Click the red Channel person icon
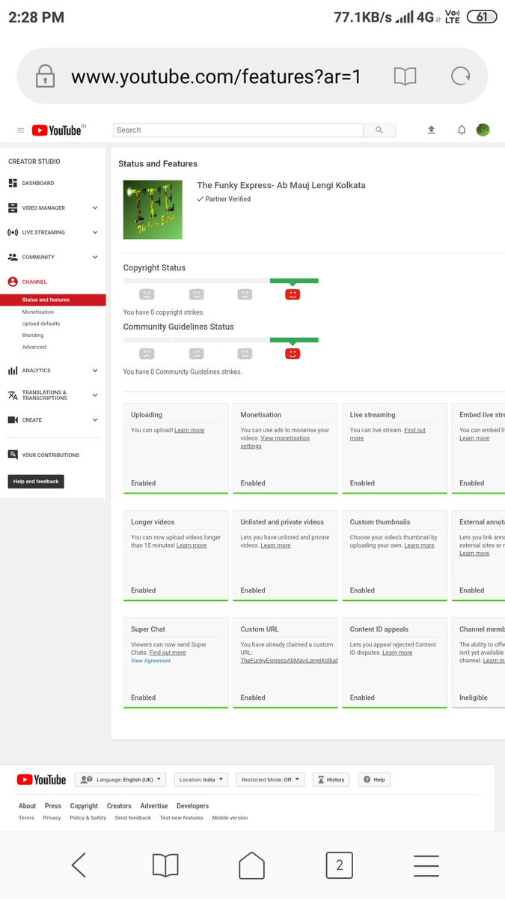 pyautogui.click(x=13, y=282)
